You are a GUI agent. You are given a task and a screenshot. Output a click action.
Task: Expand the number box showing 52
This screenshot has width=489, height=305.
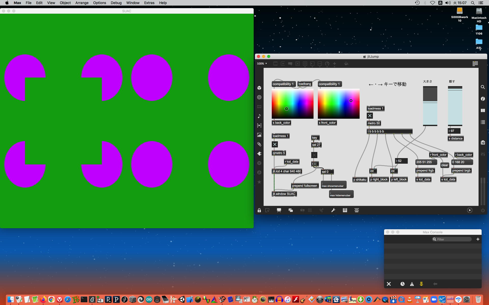click(x=401, y=161)
